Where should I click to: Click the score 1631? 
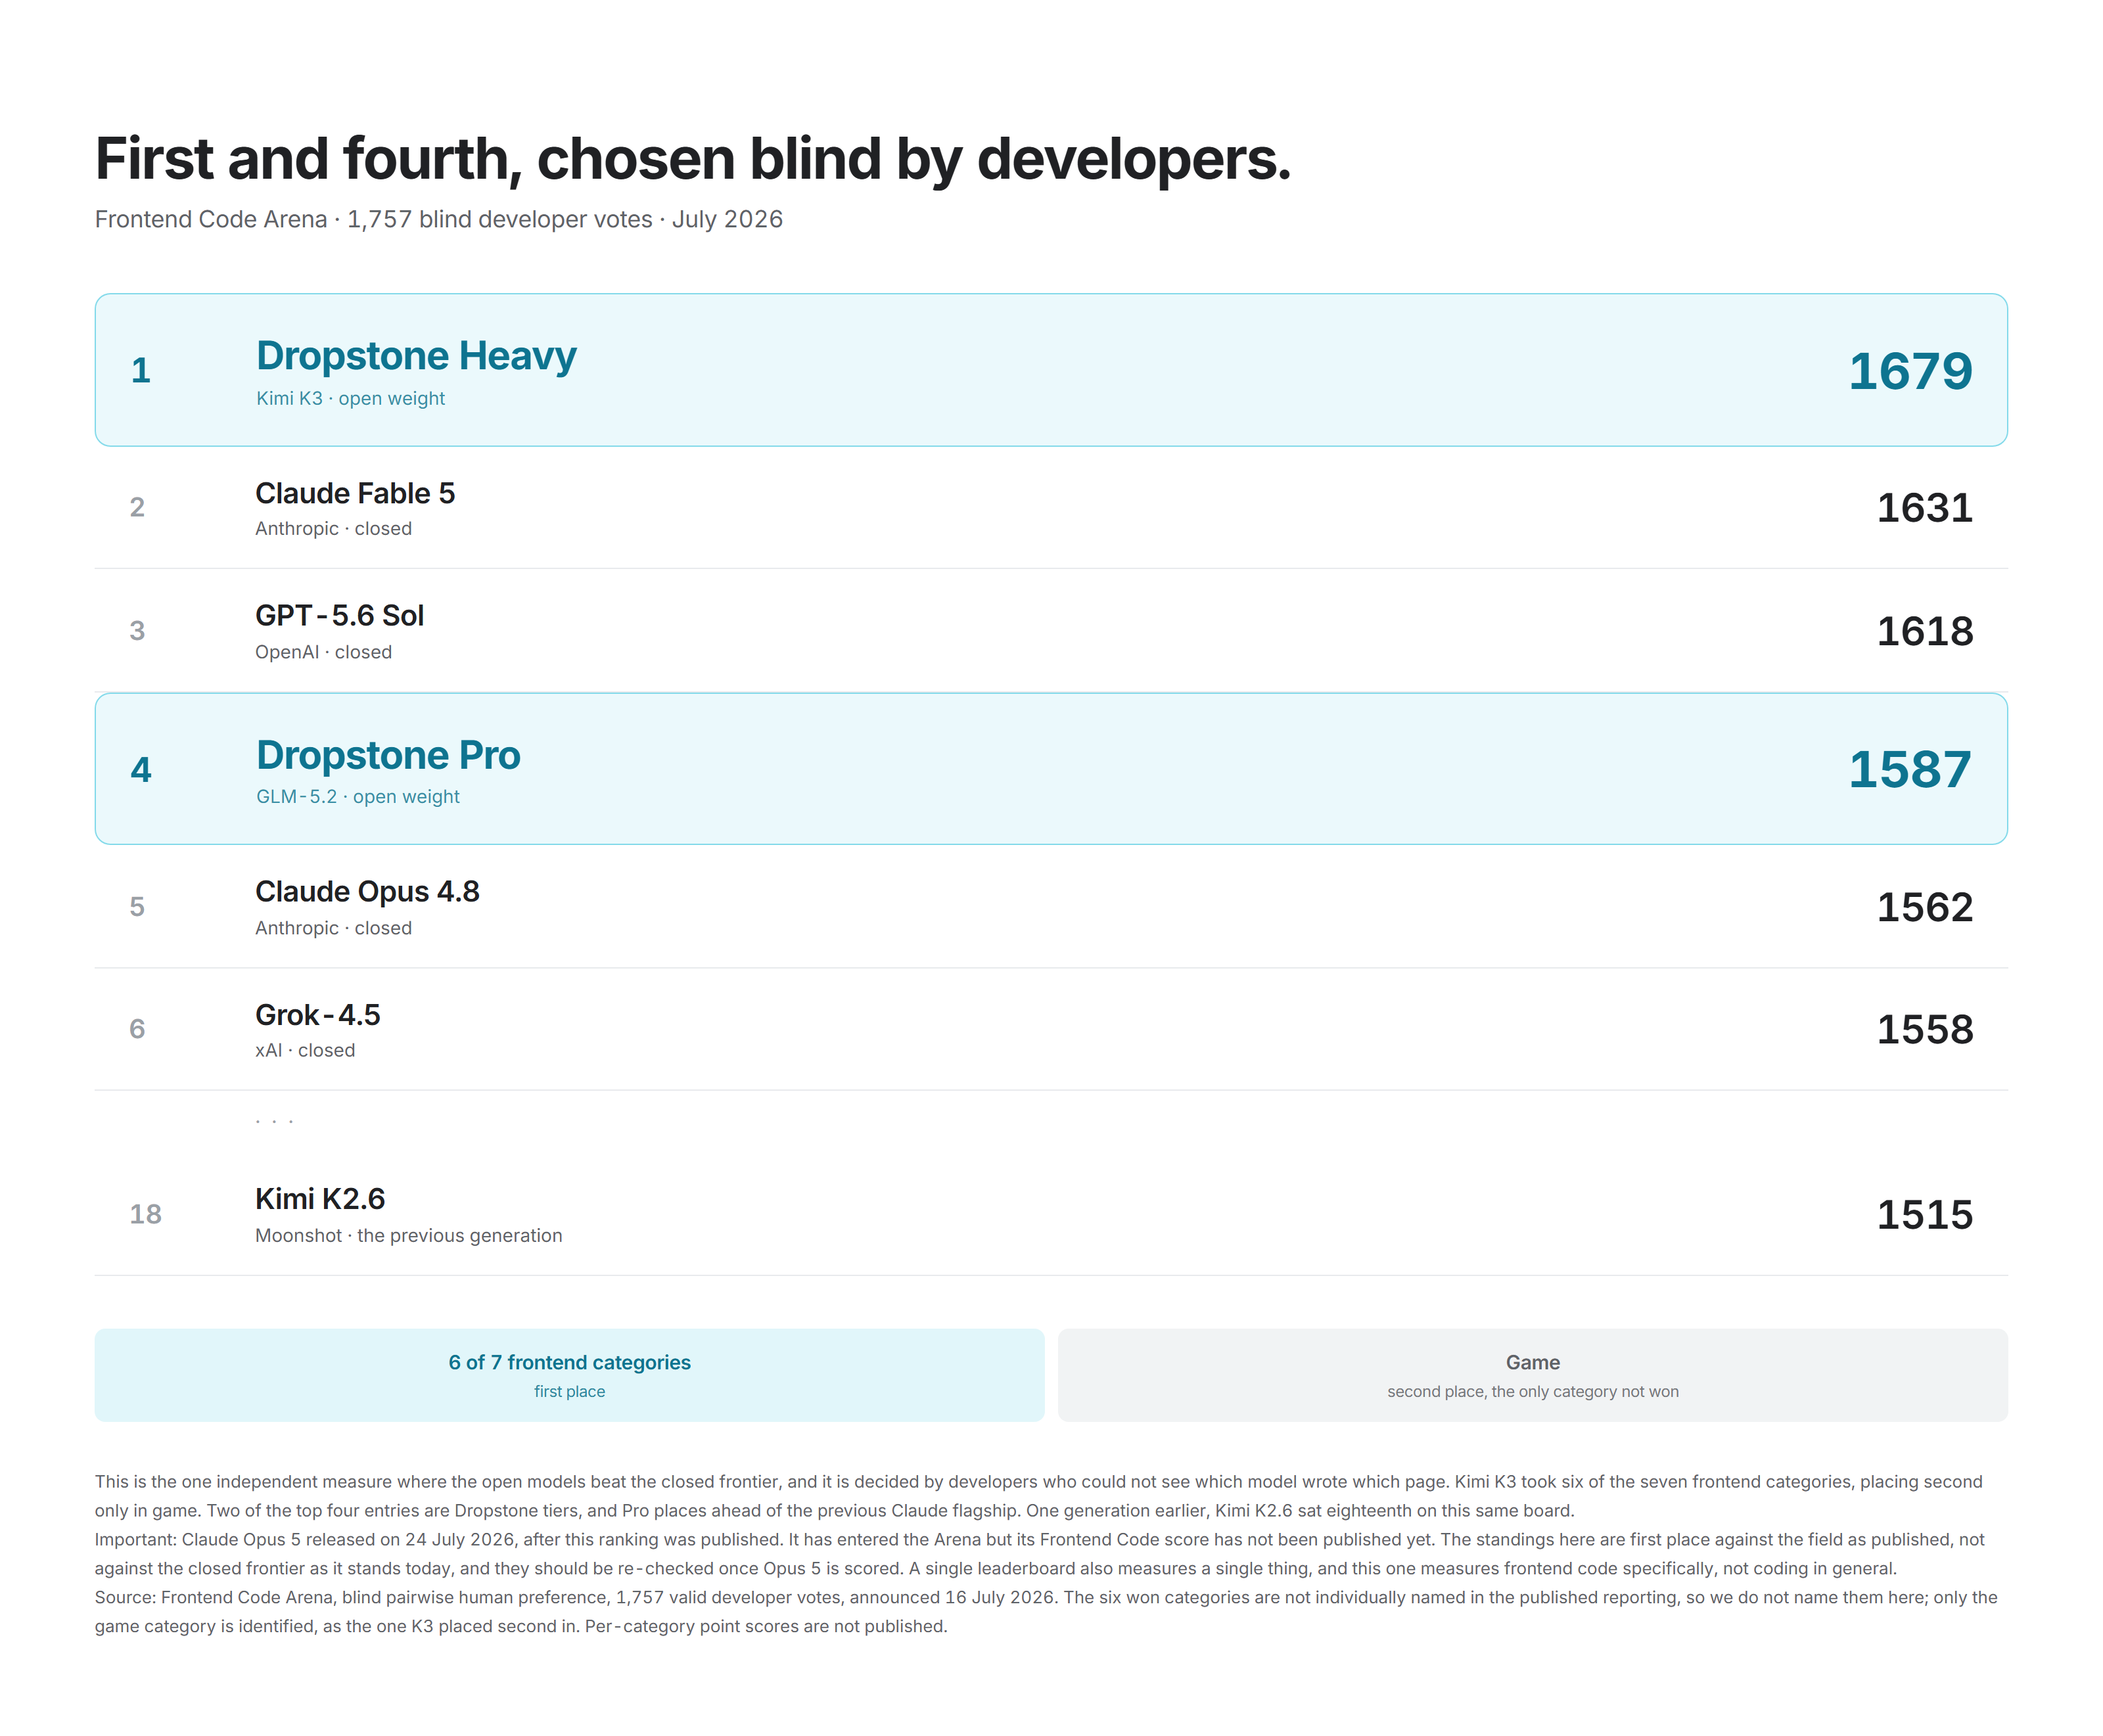(x=1924, y=507)
